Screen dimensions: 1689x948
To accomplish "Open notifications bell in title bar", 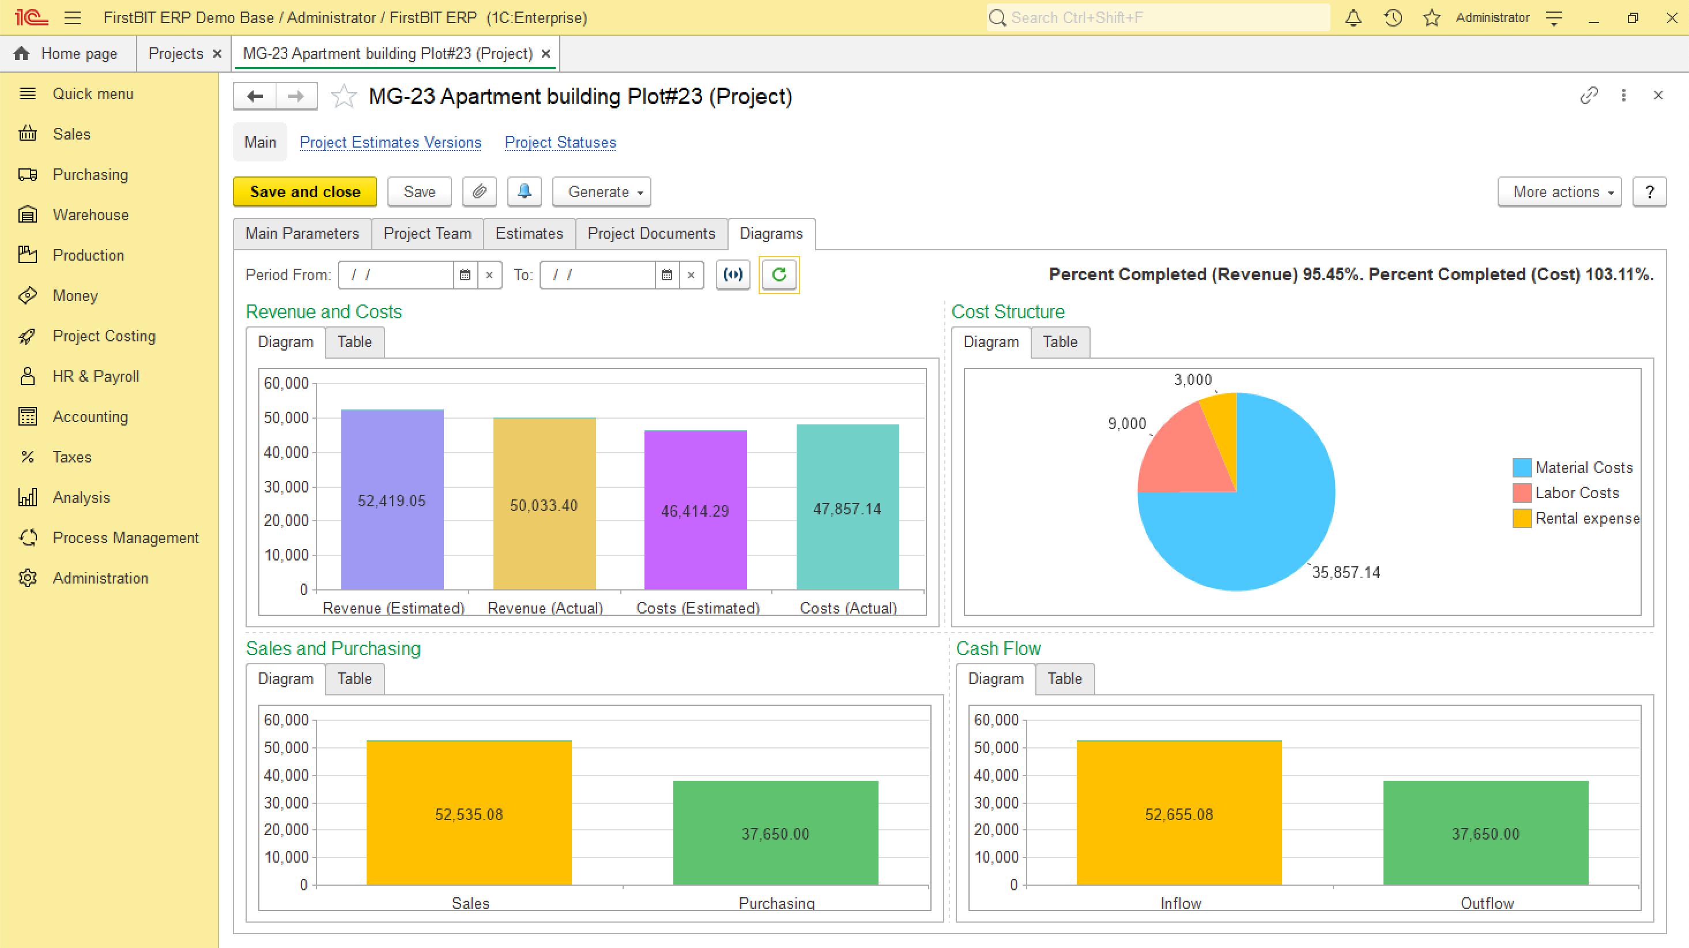I will 1353,18.
